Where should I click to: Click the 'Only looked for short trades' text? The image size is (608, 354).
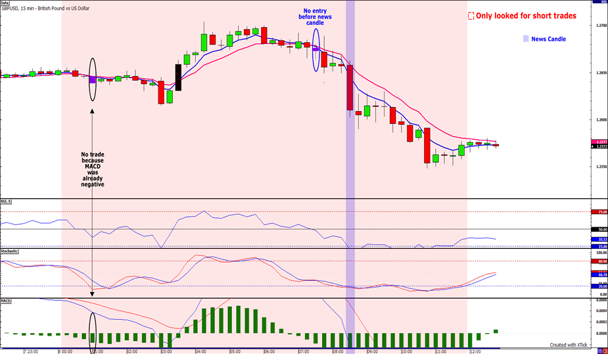[526, 16]
